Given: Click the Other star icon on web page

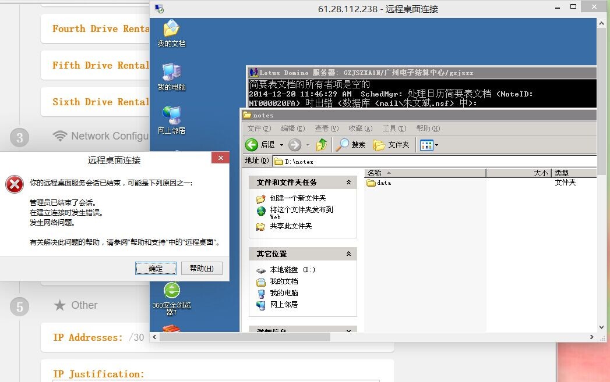Looking at the screenshot, I should (x=59, y=305).
